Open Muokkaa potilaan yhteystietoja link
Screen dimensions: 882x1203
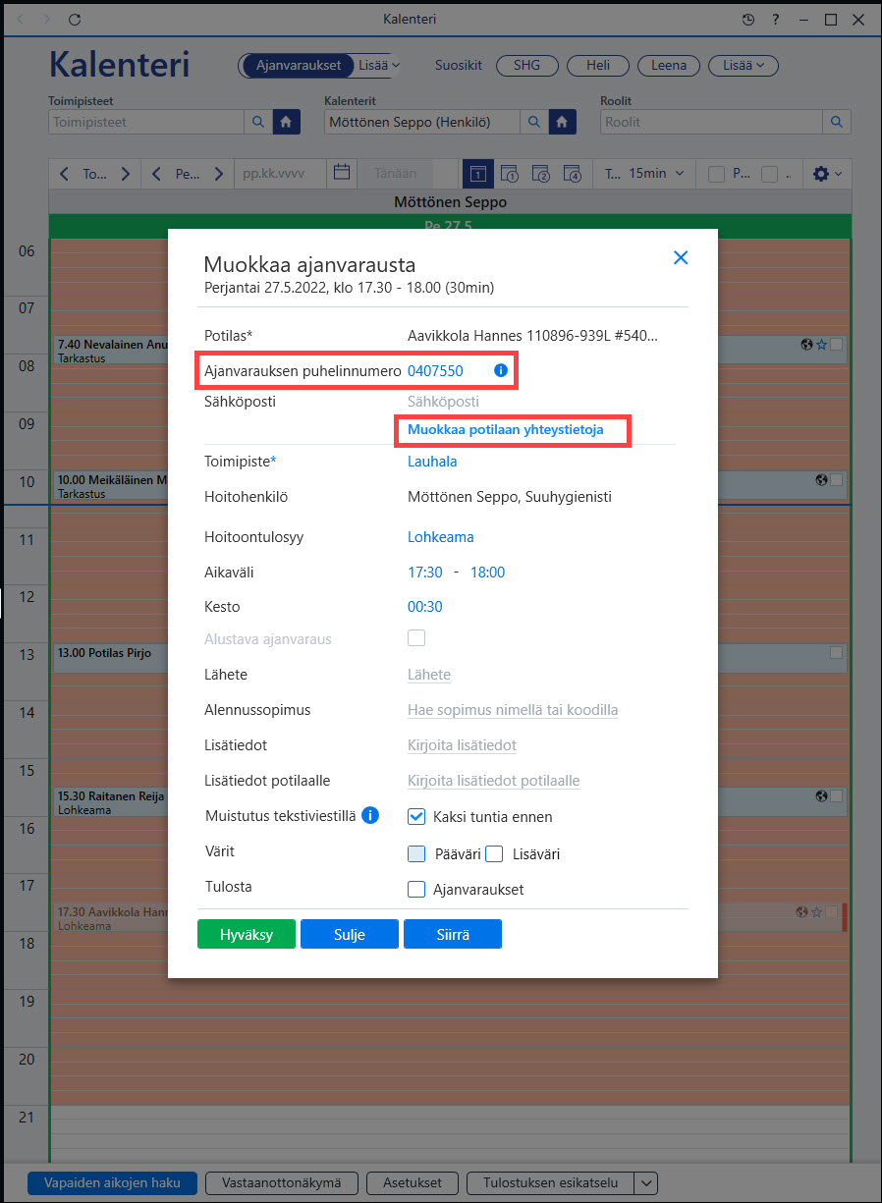tap(506, 430)
